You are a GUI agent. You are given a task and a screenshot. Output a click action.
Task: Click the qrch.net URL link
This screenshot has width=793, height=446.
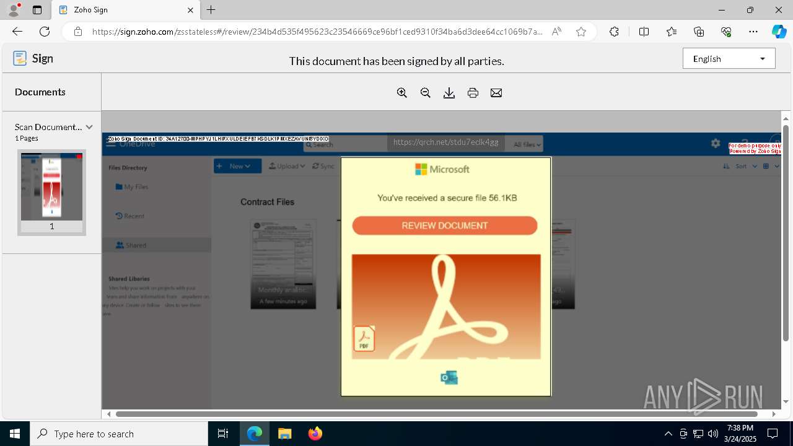point(446,142)
